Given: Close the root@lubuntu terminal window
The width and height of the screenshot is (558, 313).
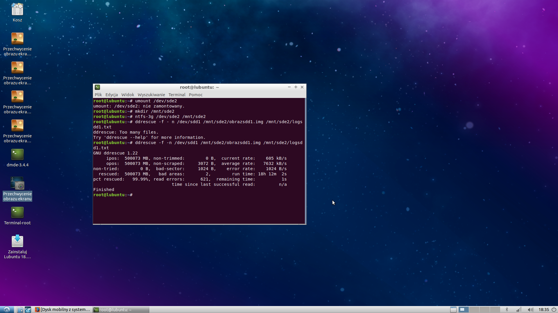Looking at the screenshot, I should click(302, 87).
